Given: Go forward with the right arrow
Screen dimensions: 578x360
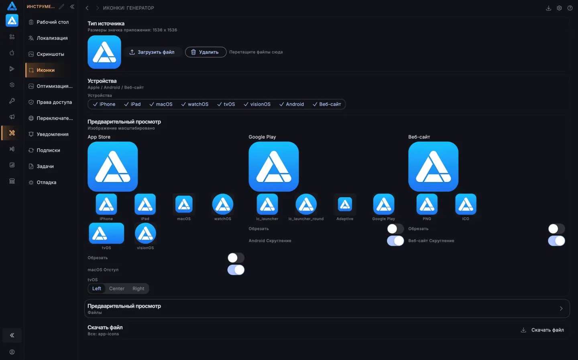Looking at the screenshot, I should (x=97, y=8).
